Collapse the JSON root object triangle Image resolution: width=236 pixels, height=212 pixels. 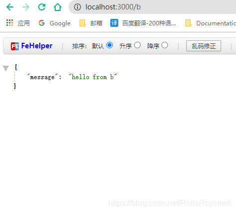(5, 68)
